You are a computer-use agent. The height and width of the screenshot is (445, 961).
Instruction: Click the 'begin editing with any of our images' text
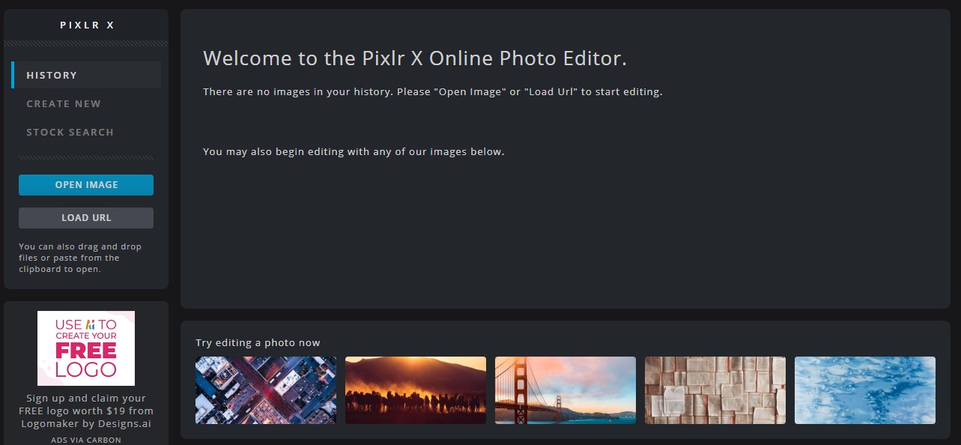click(x=354, y=151)
